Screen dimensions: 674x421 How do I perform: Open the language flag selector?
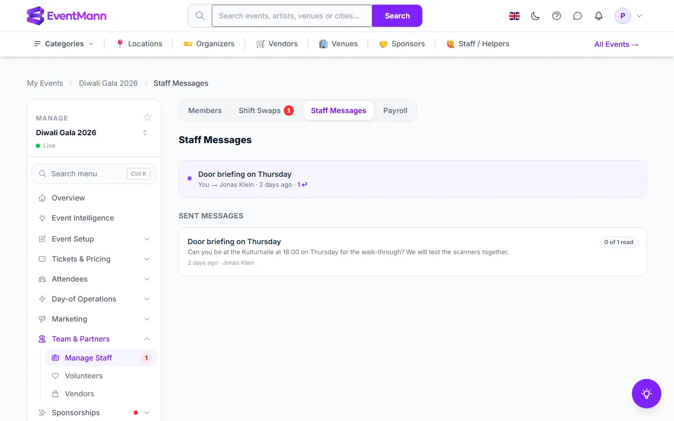[514, 16]
